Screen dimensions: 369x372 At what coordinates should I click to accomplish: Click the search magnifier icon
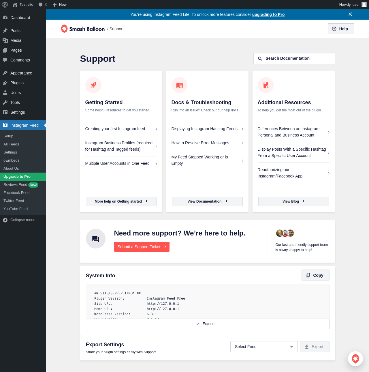coord(260,59)
